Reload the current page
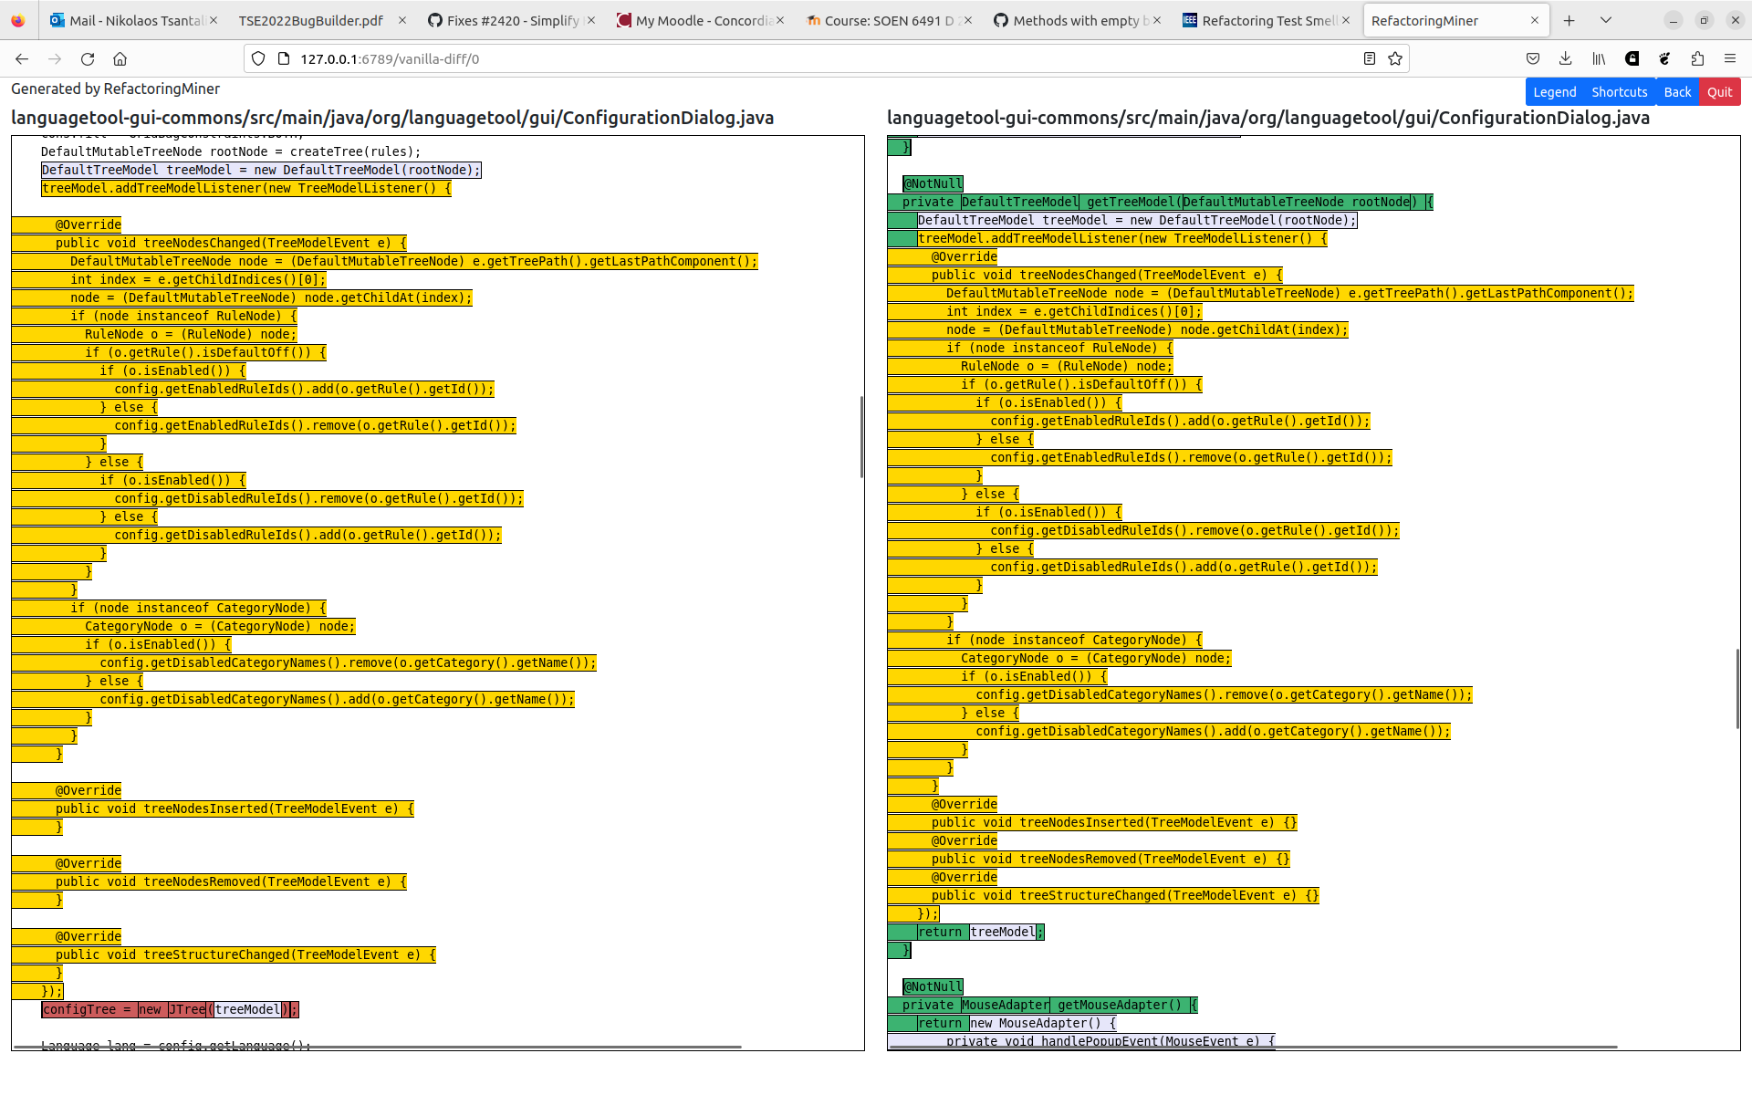Screen dimensions: 1752x1095 [x=88, y=58]
